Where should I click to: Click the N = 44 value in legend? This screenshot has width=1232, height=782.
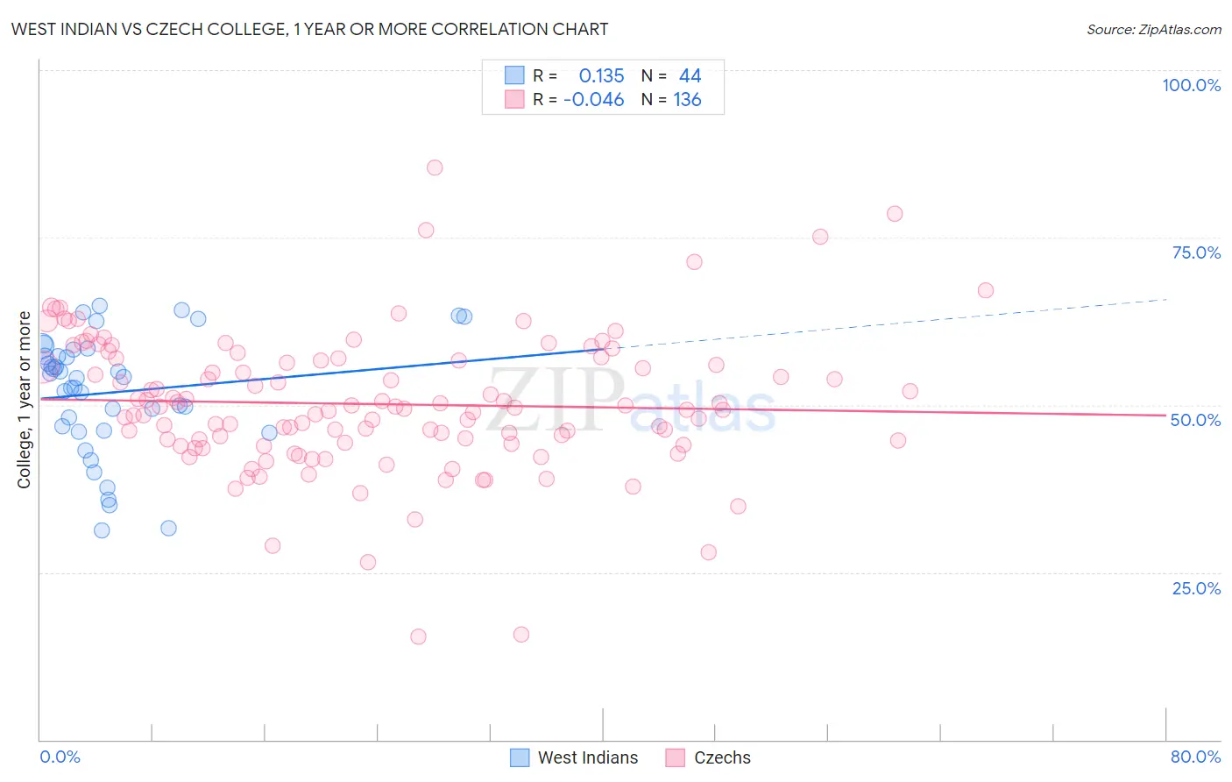[671, 75]
